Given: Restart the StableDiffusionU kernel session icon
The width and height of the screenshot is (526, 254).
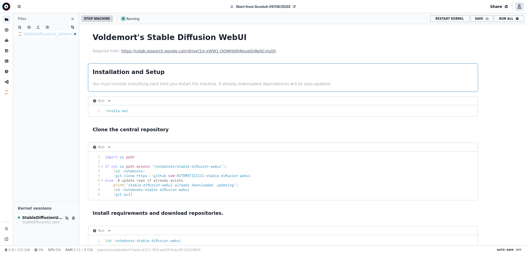Looking at the screenshot, I should pos(67,218).
